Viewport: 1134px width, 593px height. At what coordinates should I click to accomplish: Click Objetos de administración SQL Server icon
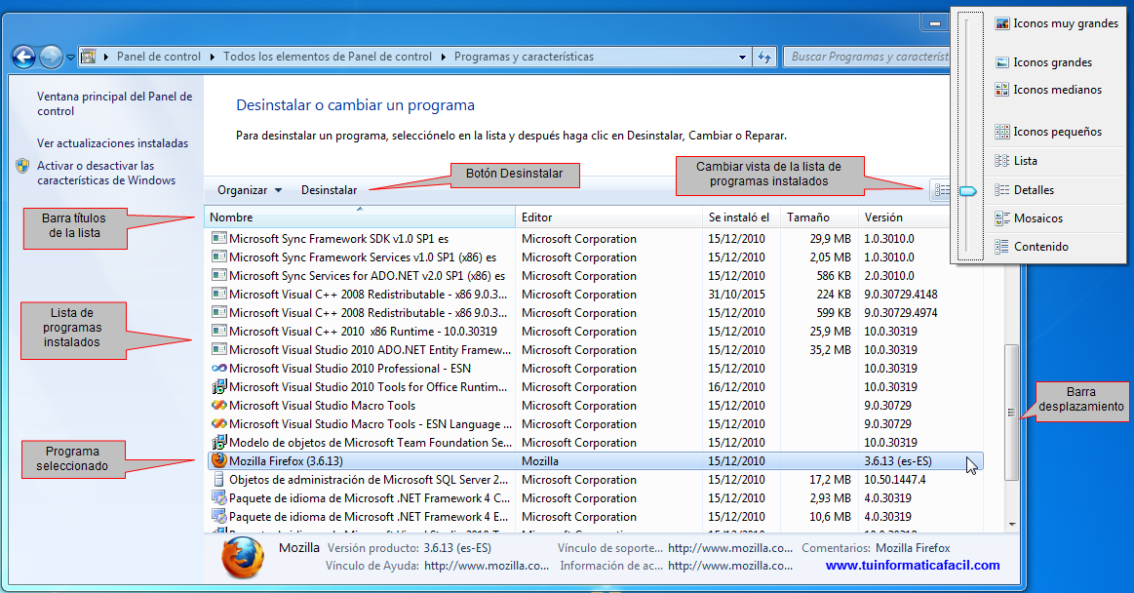coord(218,480)
